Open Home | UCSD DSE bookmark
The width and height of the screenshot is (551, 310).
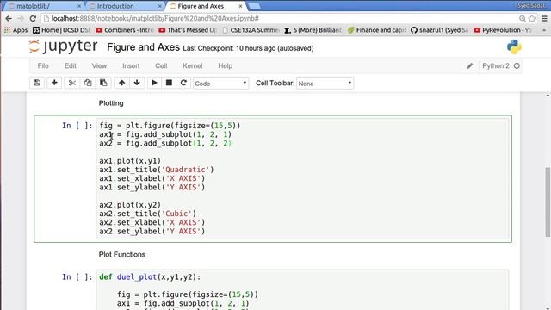coord(61,30)
